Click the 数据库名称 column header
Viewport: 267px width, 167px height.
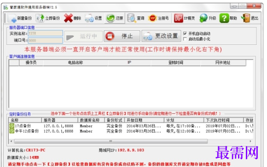tap(91, 120)
